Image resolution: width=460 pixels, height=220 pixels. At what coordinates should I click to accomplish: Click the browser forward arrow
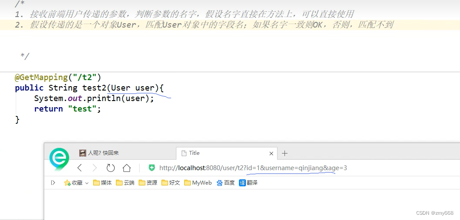tap(95, 168)
